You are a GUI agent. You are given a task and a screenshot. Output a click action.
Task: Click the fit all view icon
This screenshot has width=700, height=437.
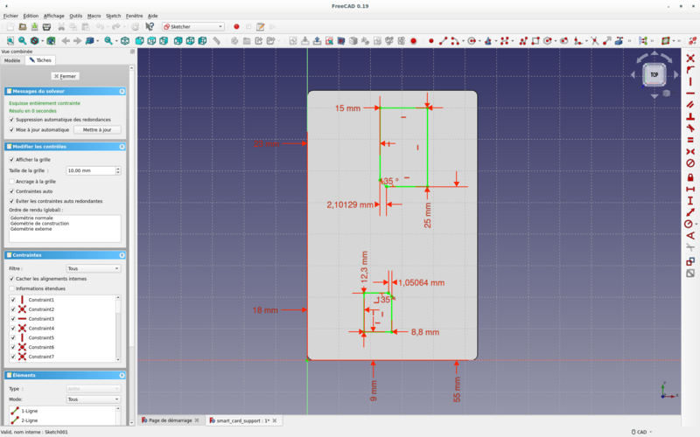coord(10,41)
